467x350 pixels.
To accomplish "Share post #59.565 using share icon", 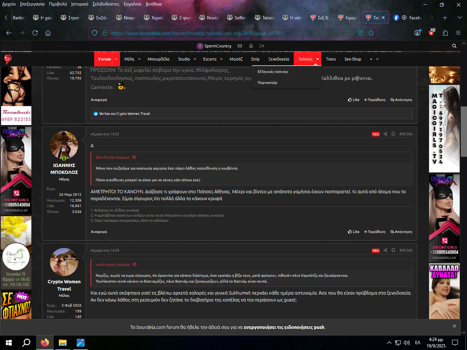I will pyautogui.click(x=385, y=250).
